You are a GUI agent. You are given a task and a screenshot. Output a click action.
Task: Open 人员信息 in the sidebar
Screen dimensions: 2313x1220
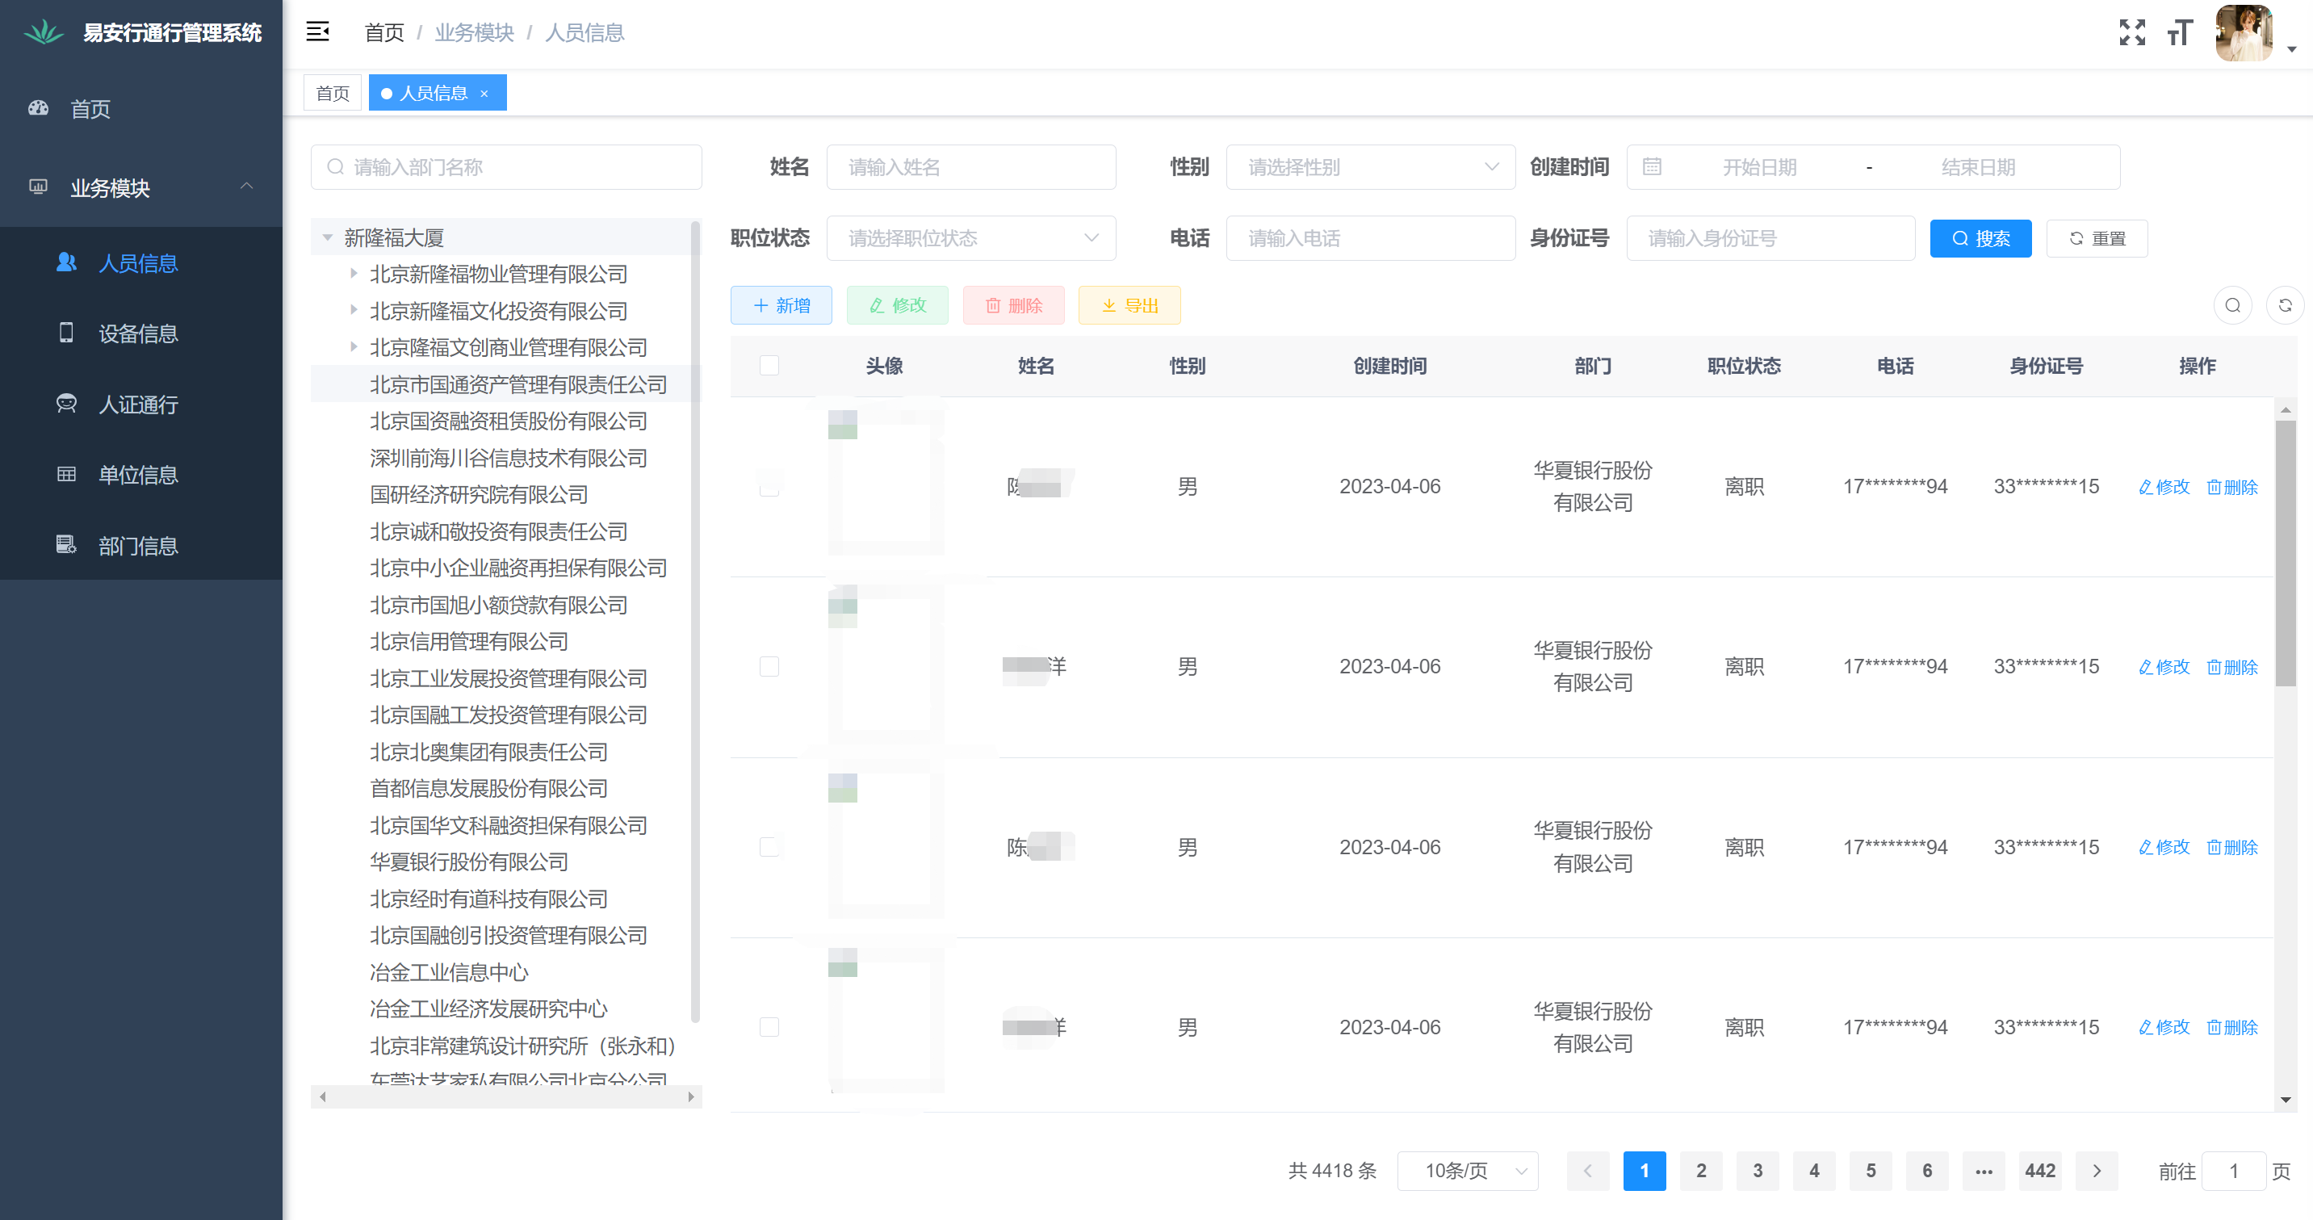click(x=141, y=263)
